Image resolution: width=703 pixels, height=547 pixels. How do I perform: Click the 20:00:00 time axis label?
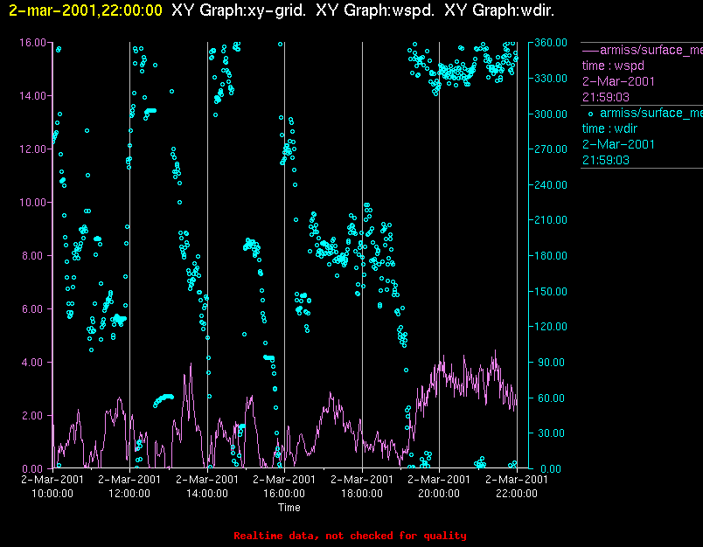439,494
